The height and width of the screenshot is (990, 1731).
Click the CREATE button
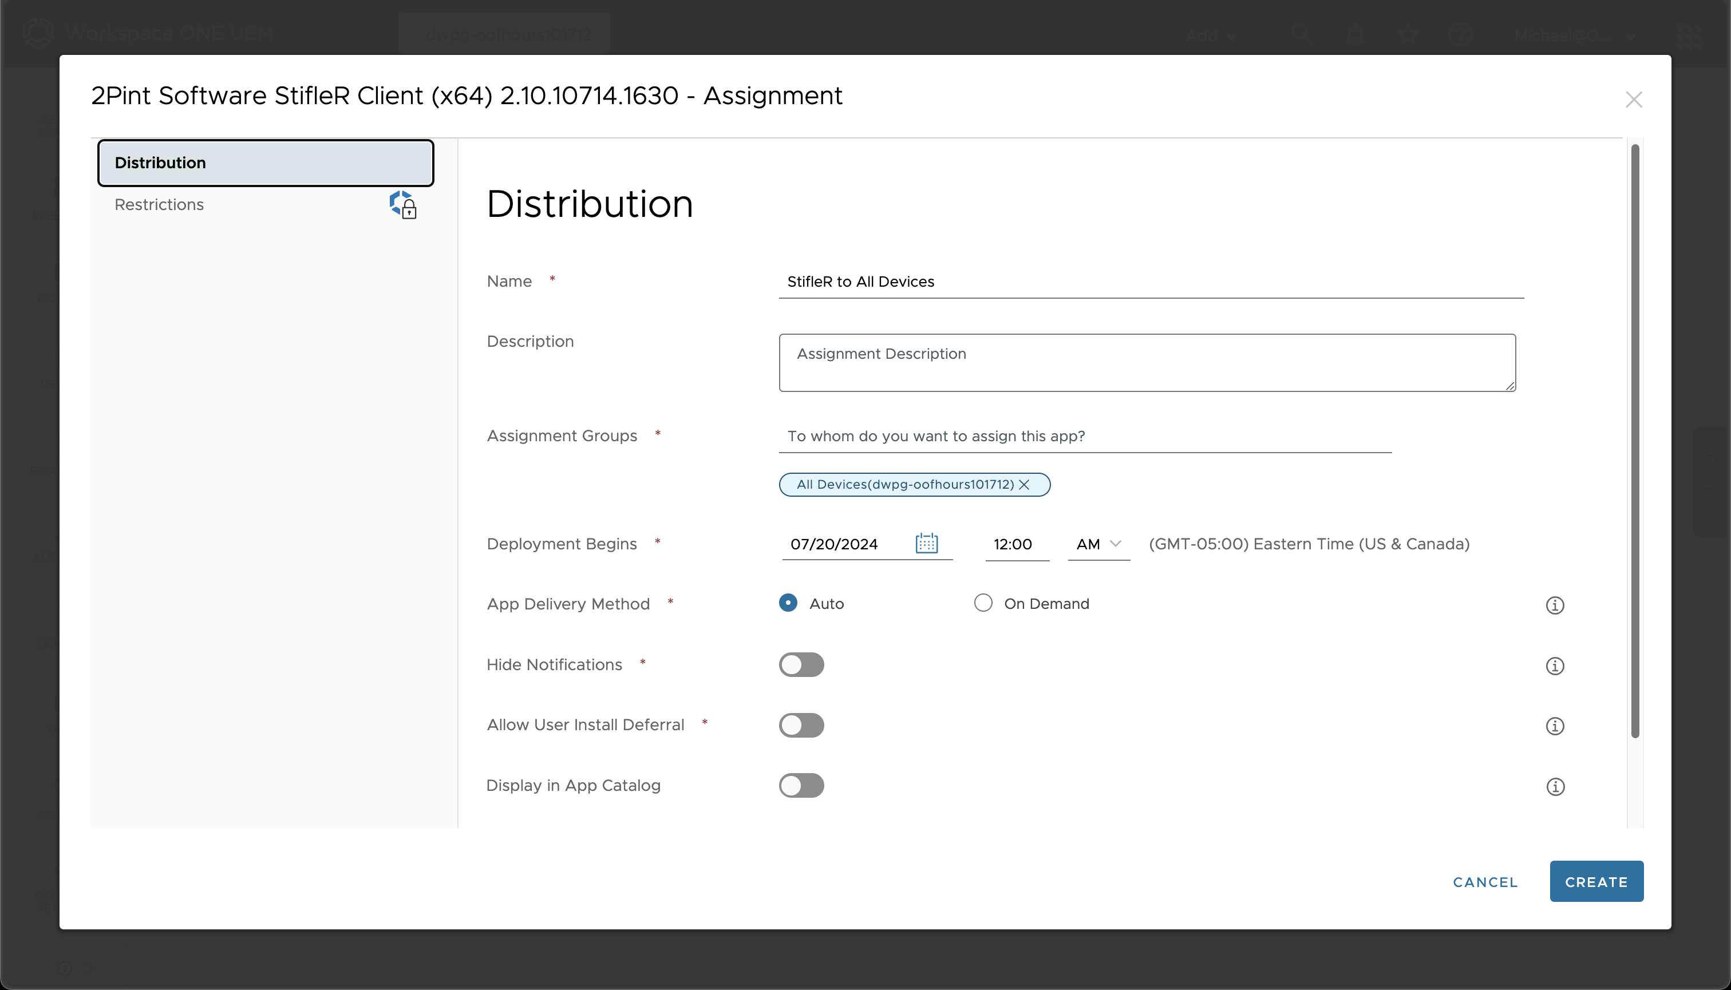click(1596, 881)
